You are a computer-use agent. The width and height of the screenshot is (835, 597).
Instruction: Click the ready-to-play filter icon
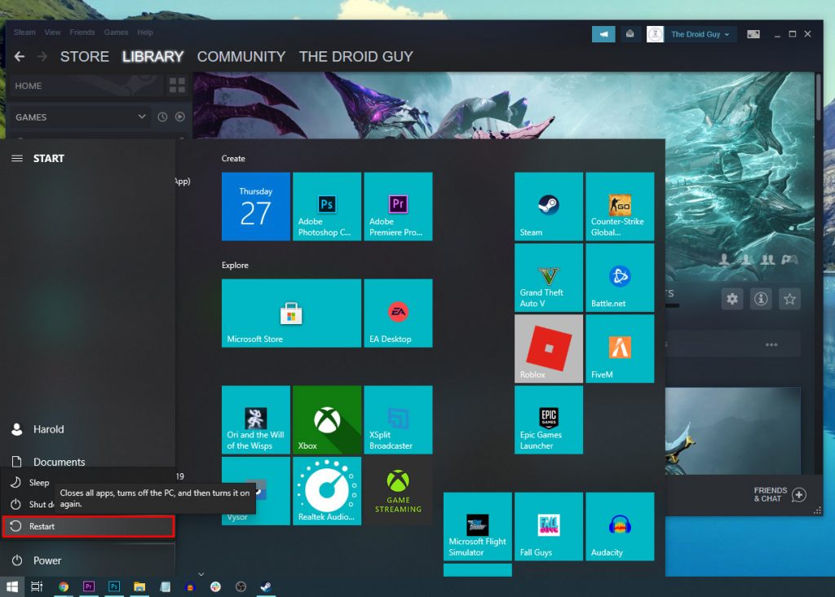tap(180, 116)
